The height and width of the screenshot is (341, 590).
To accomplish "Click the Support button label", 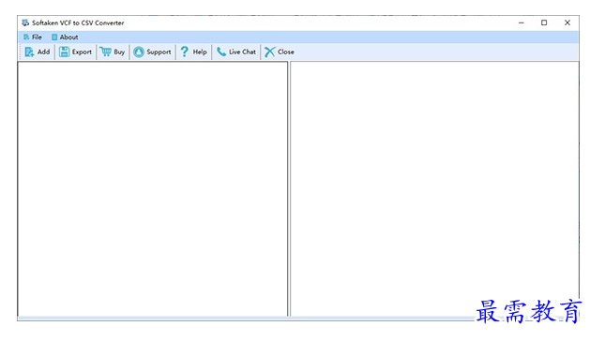I will tap(159, 52).
